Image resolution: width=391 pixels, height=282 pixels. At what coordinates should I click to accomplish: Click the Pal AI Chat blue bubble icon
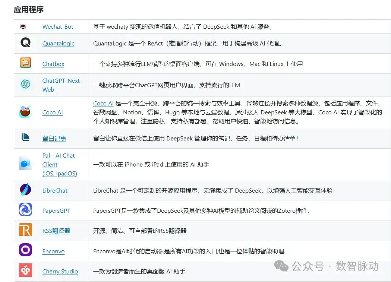25,164
